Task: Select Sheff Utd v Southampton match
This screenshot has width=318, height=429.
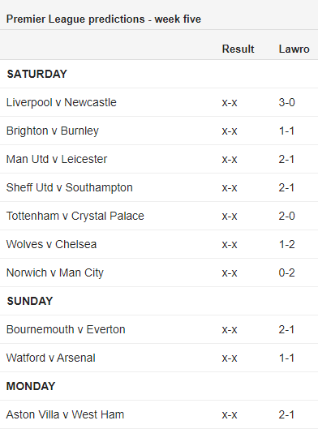Action: coord(70,187)
